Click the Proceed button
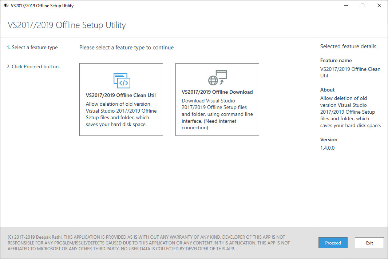This screenshot has height=259, width=388. [x=333, y=243]
